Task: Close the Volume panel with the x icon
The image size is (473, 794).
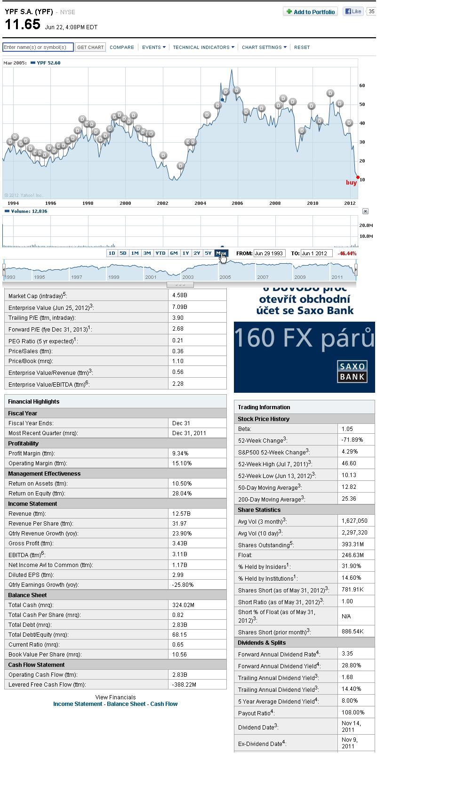Action: [x=365, y=211]
